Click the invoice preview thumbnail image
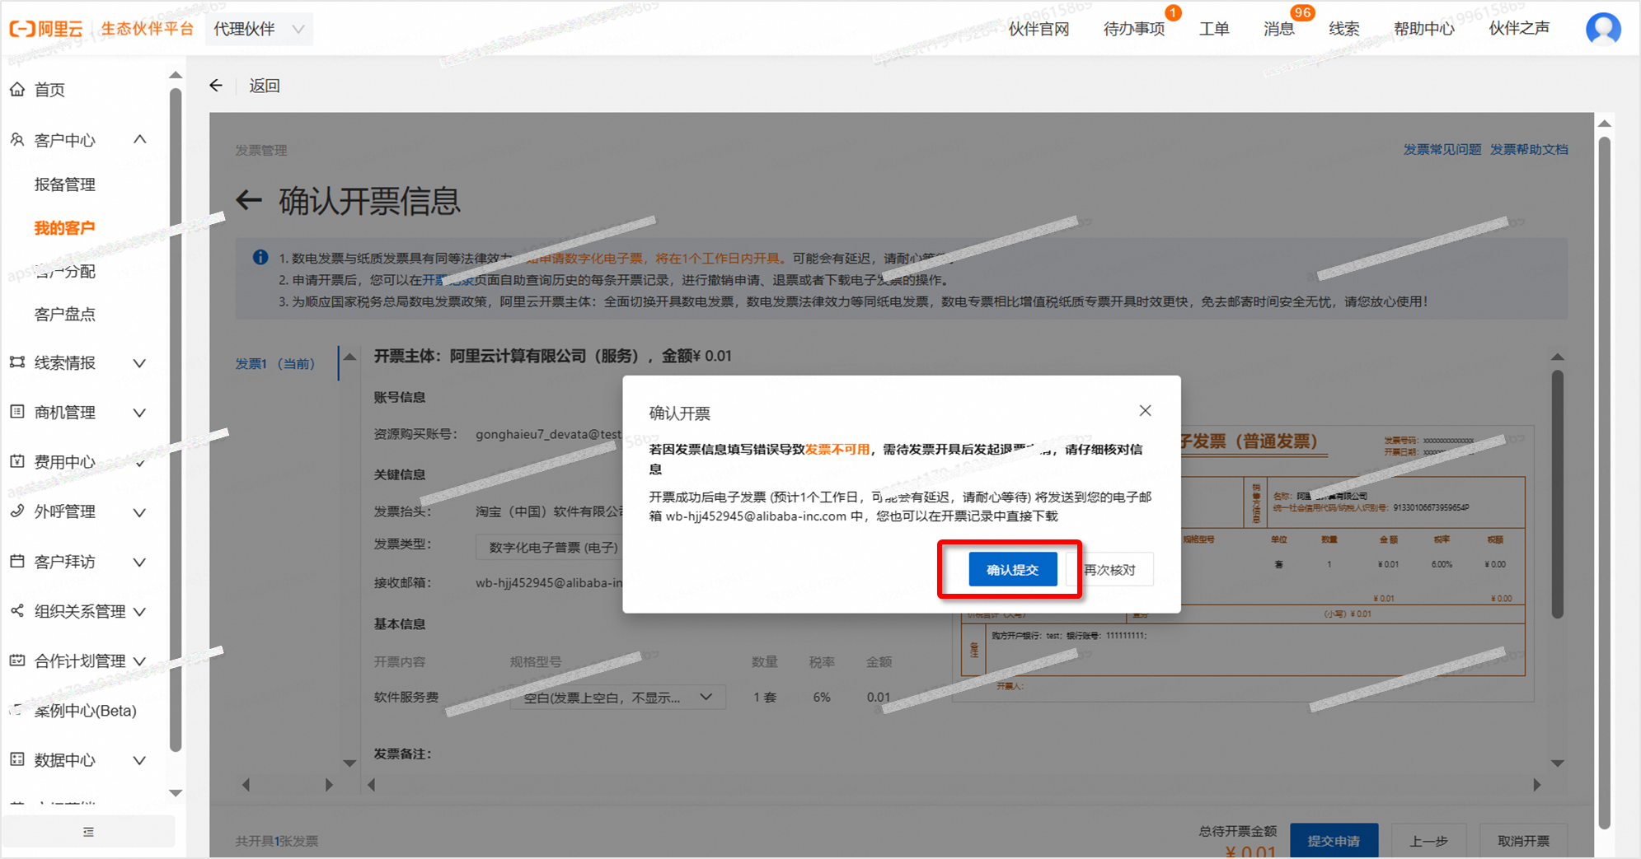This screenshot has height=859, width=1641. point(1242,564)
